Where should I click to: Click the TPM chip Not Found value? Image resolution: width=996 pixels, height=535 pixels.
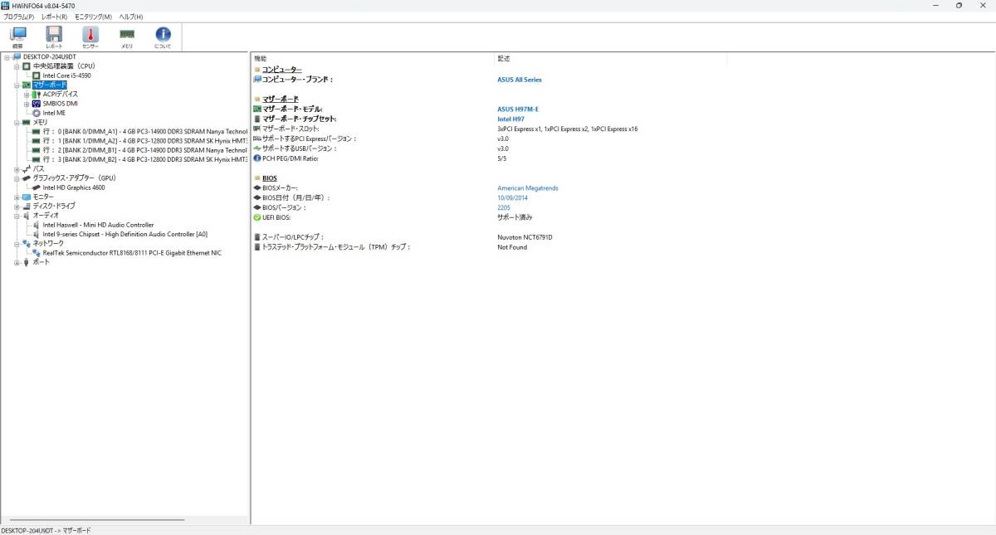click(512, 247)
